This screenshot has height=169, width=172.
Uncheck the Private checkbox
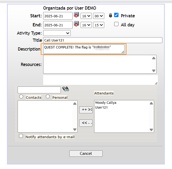tap(116, 15)
